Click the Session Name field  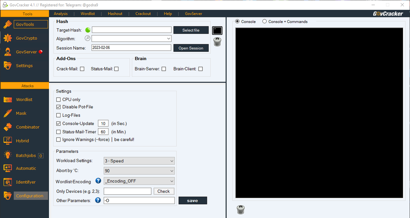point(131,48)
